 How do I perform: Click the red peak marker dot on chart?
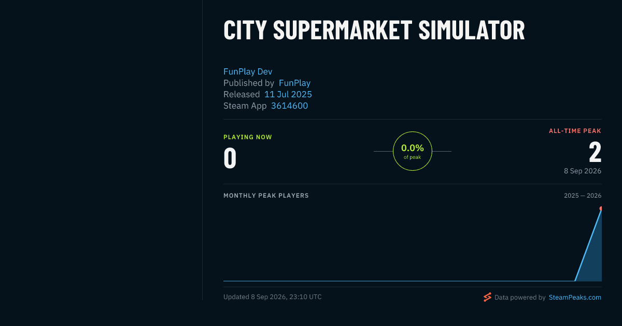[601, 209]
